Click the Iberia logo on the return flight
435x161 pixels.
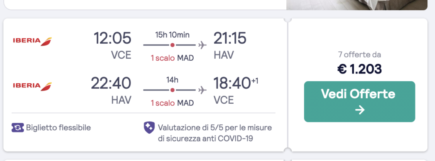pos(32,86)
